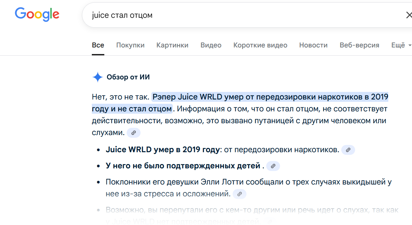Screen dimensions: 412x225
Task: Click bold text 'Juice WRLD умер в 2019 году'
Action: tap(163, 150)
